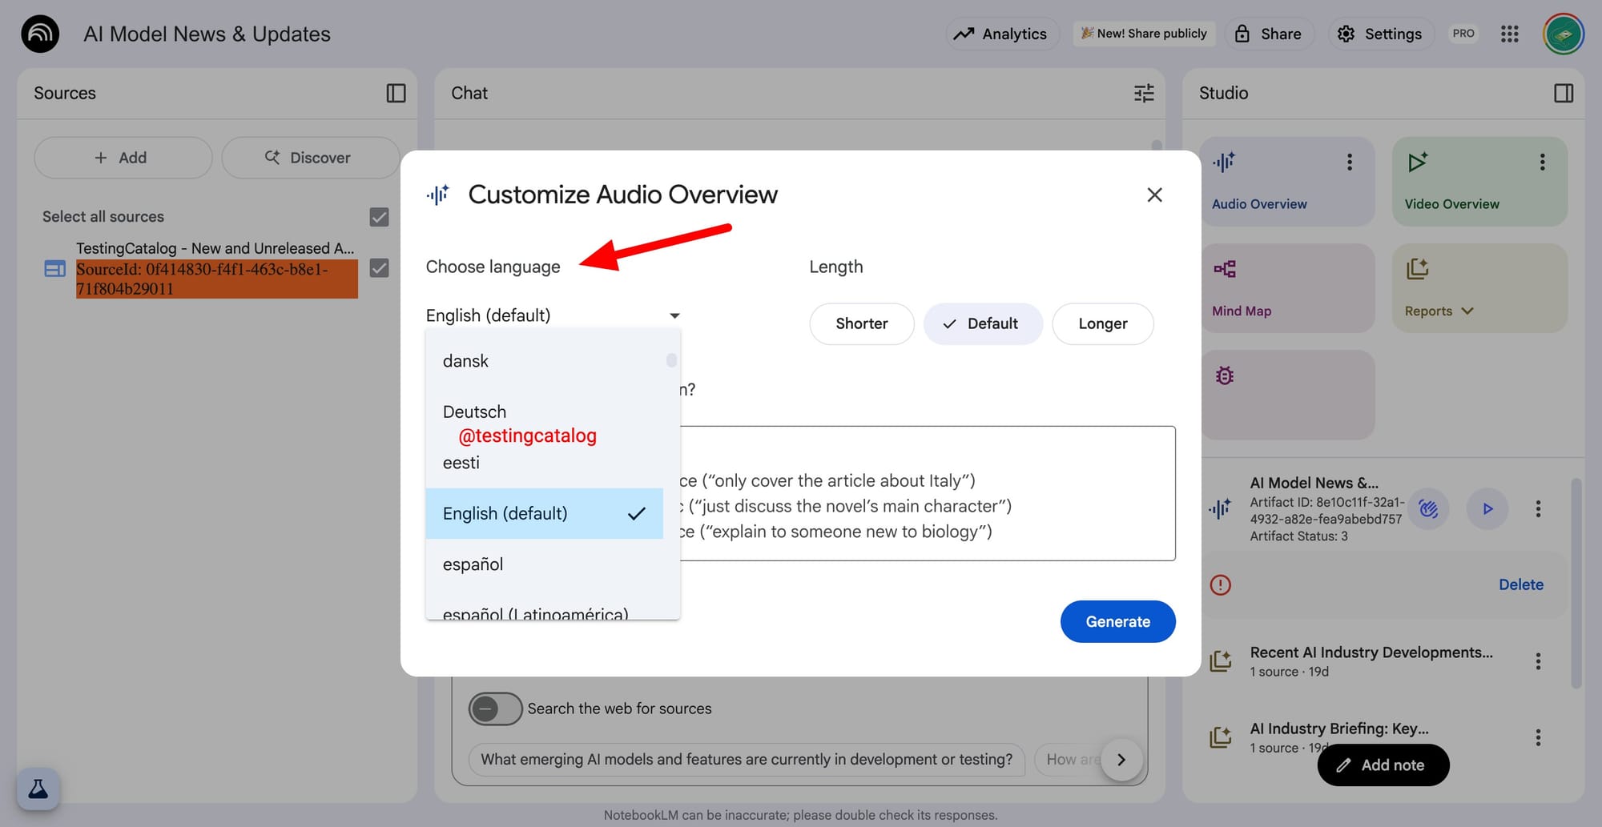Click the Add note button
The image size is (1602, 827).
[1383, 765]
